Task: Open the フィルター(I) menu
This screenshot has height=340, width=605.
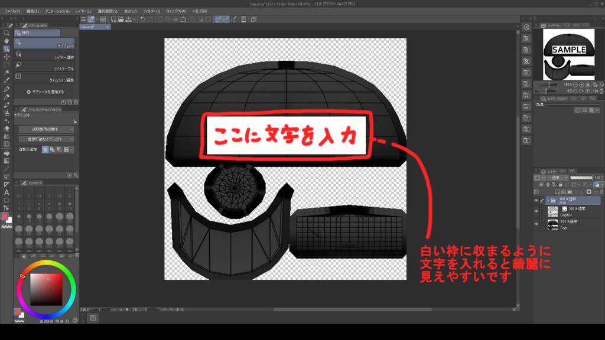Action: [151, 11]
